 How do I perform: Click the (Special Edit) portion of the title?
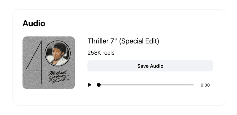(139, 41)
